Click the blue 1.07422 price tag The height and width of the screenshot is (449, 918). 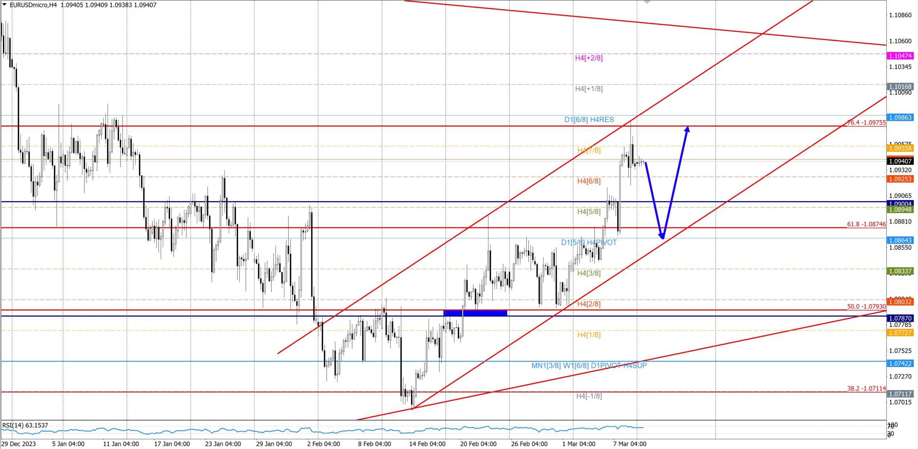[x=900, y=363]
